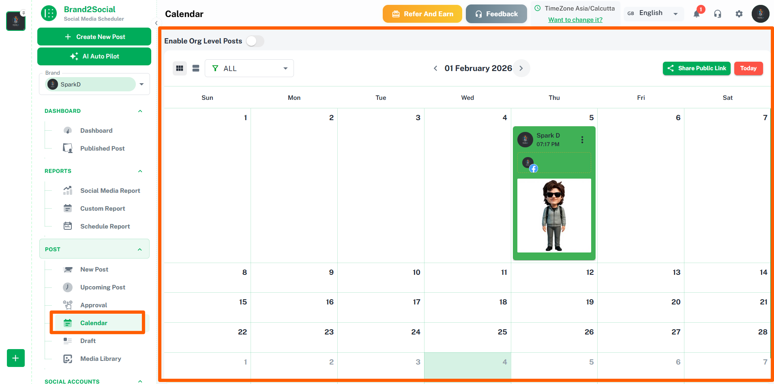Click the timezone clock icon
The height and width of the screenshot is (384, 774).
538,8
